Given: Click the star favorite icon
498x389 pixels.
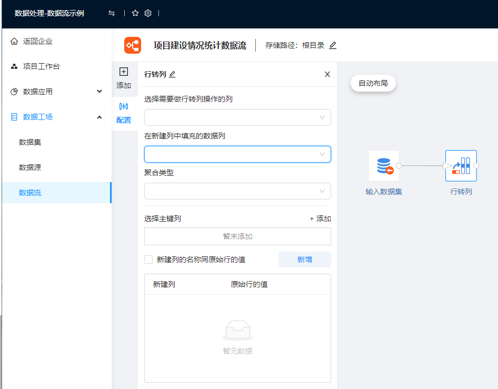Looking at the screenshot, I should tap(135, 13).
